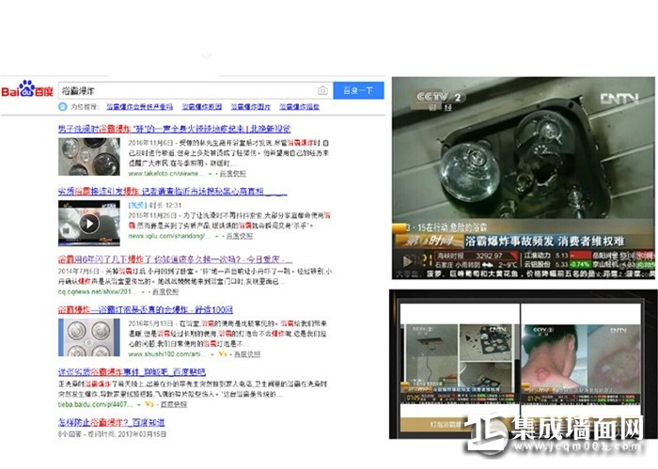658x469 pixels.
Task: Open suggested search 浴霸爆炸原因
Action: coord(202,107)
